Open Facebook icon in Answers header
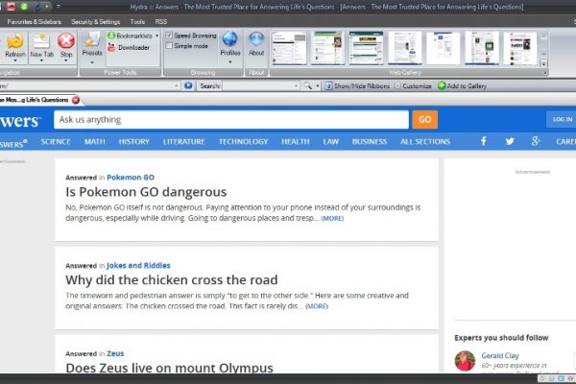Viewport: 576px width, 384px height. (x=483, y=141)
